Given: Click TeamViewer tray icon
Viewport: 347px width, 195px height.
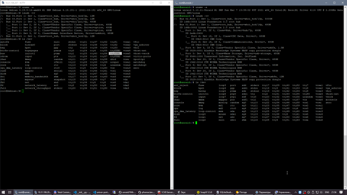Looking at the screenshot, I should (300, 192).
